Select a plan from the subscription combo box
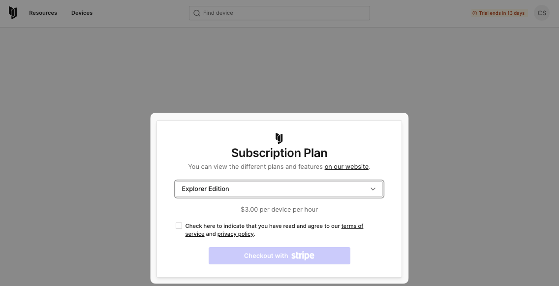This screenshot has width=559, height=286. tap(279, 189)
